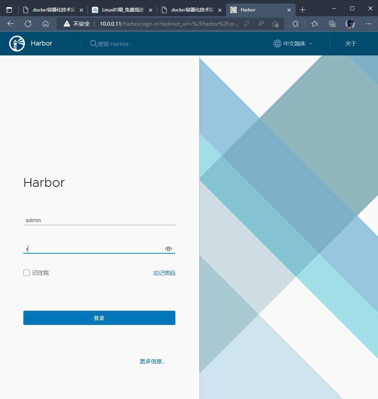The width and height of the screenshot is (378, 399).
Task: Close the first docker容器化技术 tab
Action: pyautogui.click(x=82, y=10)
